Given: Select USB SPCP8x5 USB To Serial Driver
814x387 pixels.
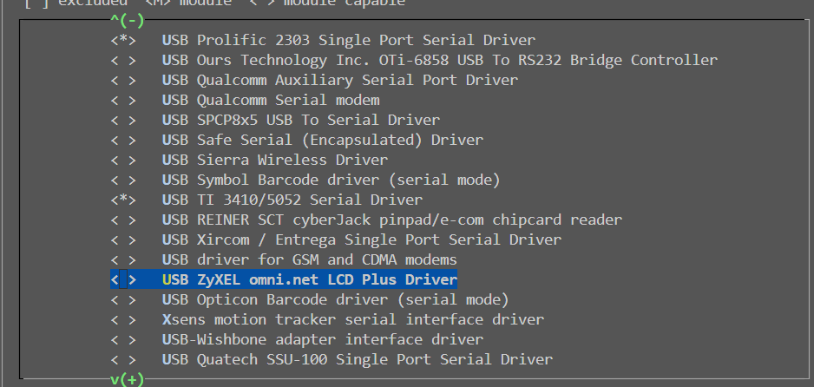Looking at the screenshot, I should 301,120.
